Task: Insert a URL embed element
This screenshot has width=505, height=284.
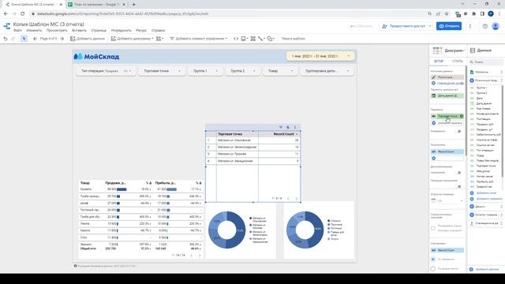Action: click(x=236, y=39)
